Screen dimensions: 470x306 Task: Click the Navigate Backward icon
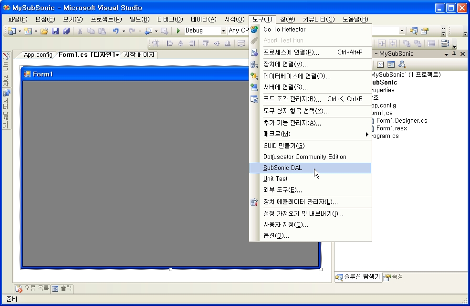(x=148, y=31)
